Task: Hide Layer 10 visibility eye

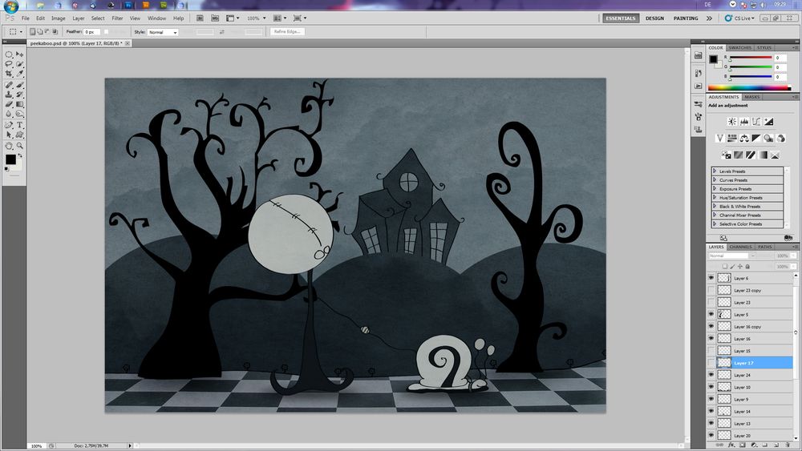Action: pyautogui.click(x=711, y=387)
